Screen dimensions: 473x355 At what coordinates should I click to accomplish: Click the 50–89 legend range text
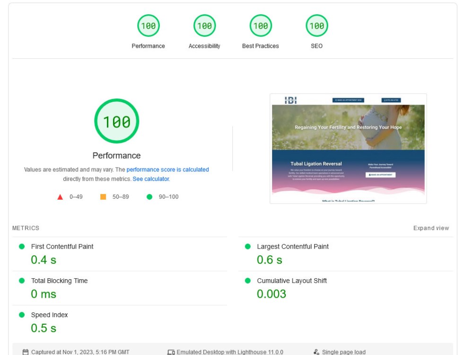coord(121,197)
